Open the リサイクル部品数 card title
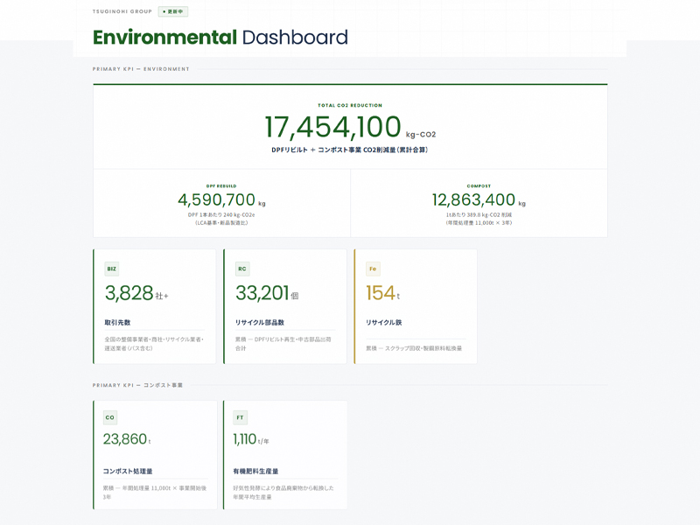Image resolution: width=700 pixels, height=525 pixels. click(x=260, y=323)
